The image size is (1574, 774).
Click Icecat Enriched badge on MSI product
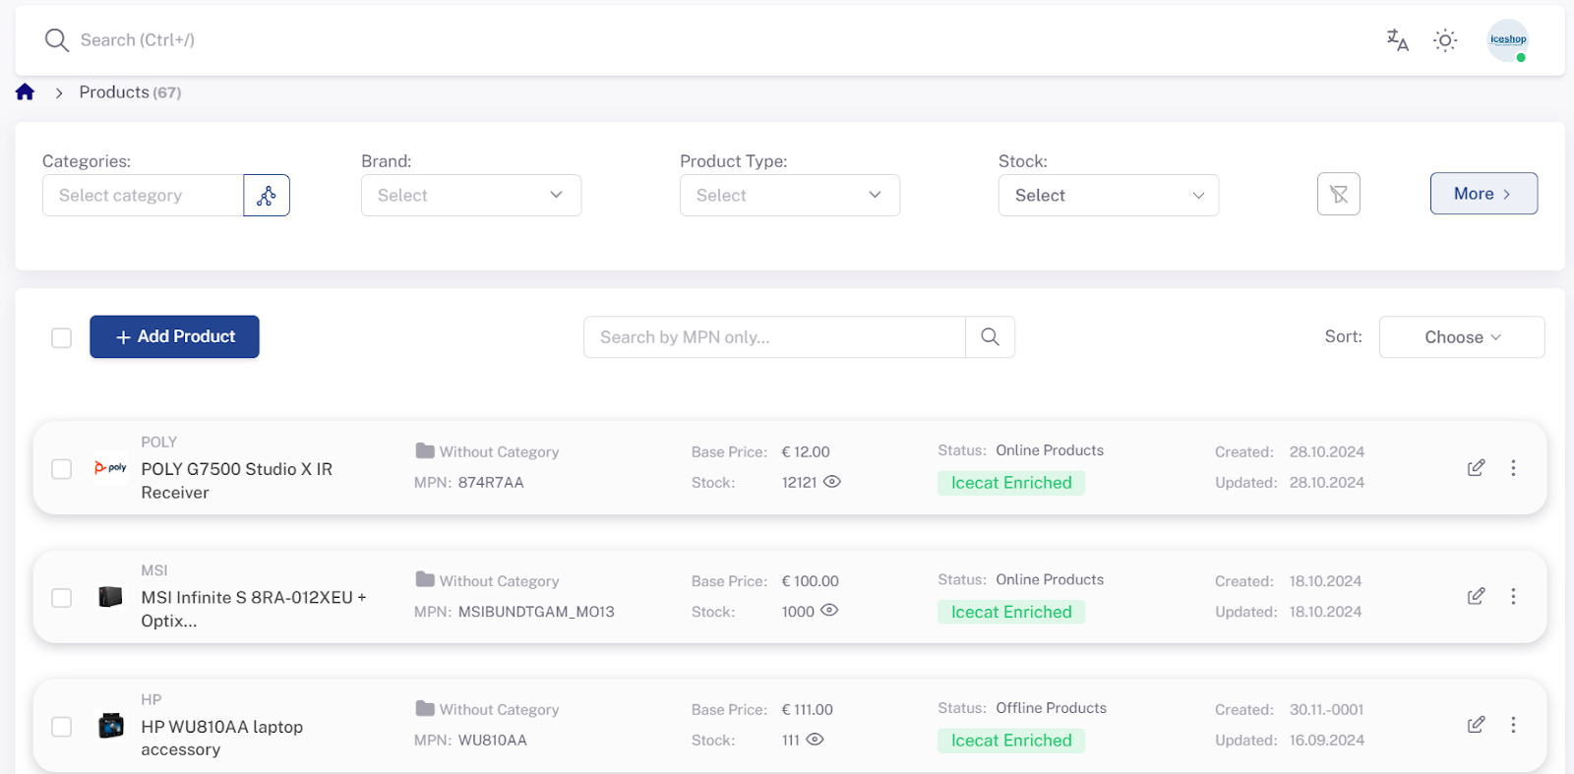pos(1011,612)
